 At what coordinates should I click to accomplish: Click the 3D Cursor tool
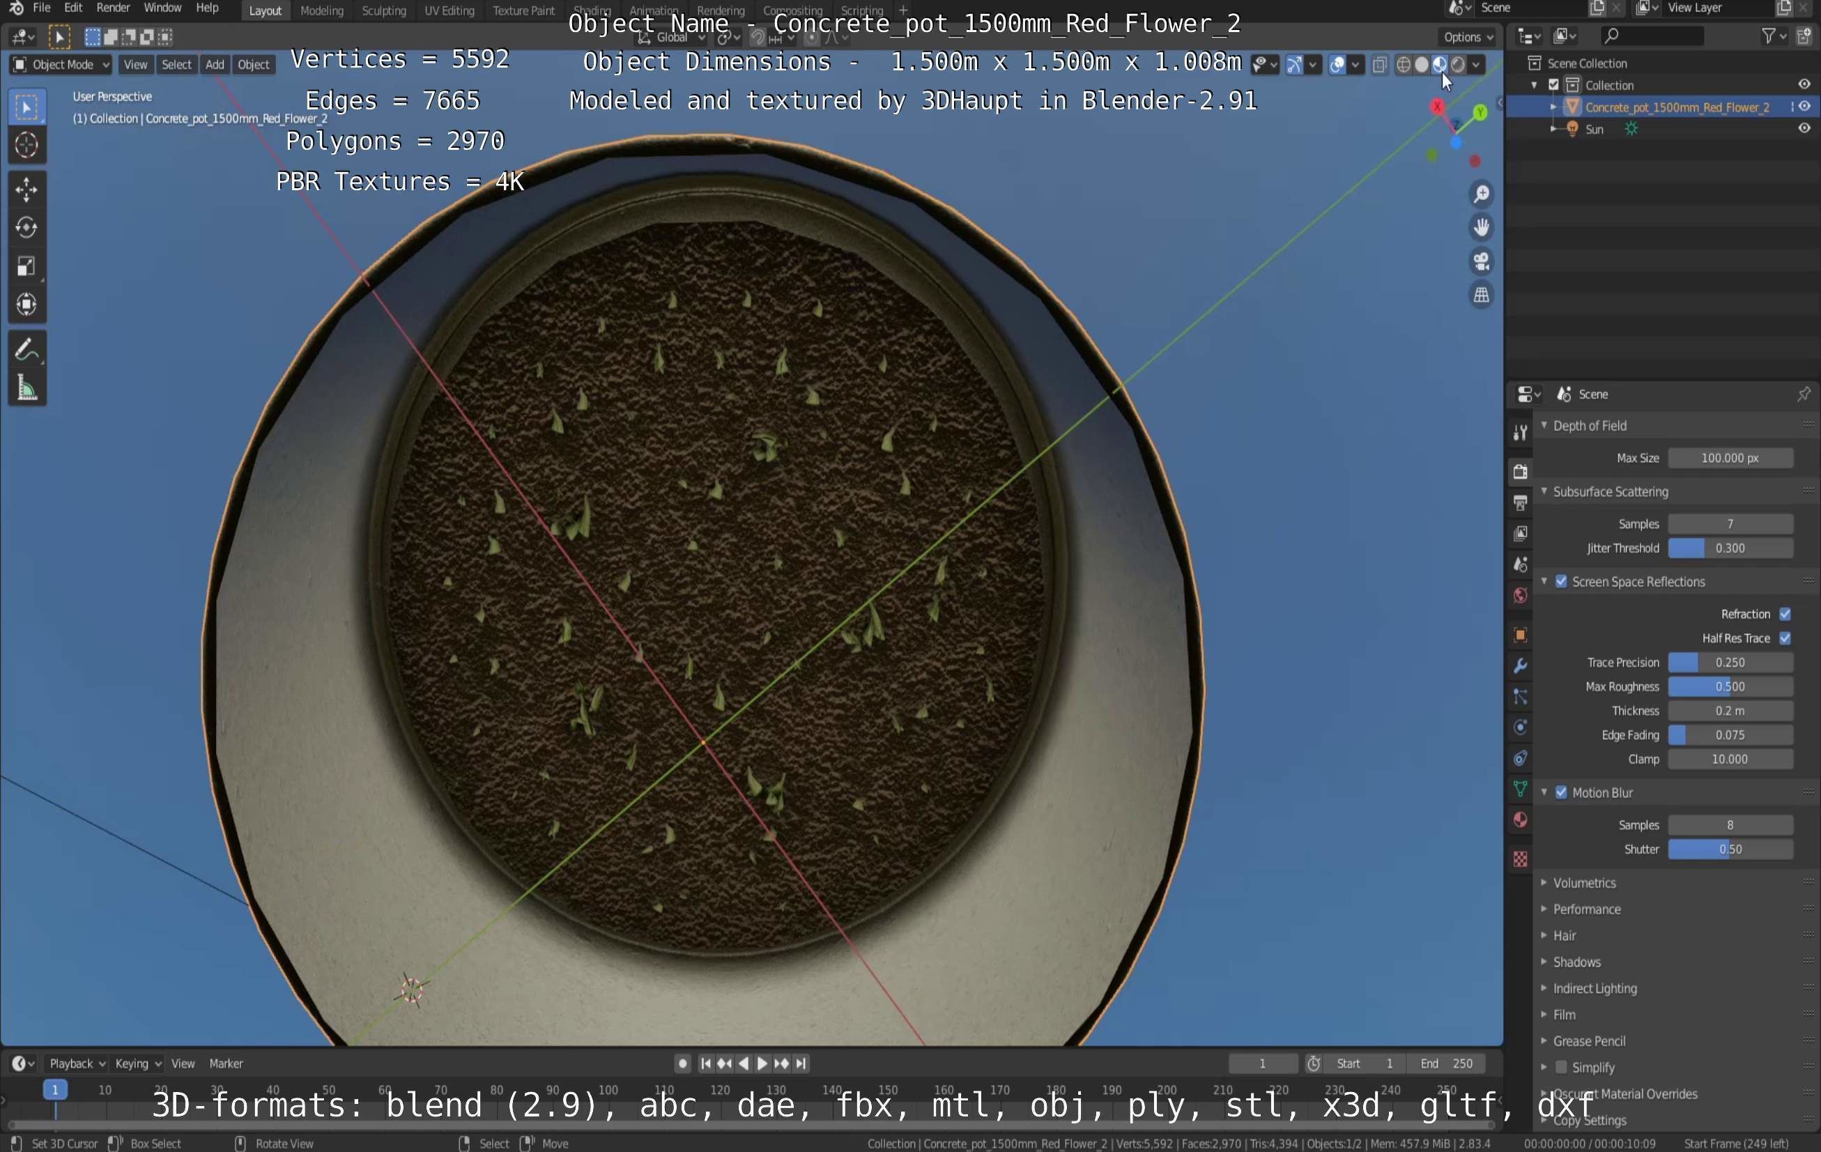[x=26, y=144]
